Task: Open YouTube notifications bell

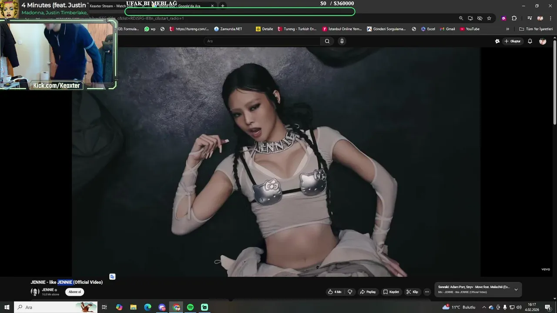Action: pos(530,41)
